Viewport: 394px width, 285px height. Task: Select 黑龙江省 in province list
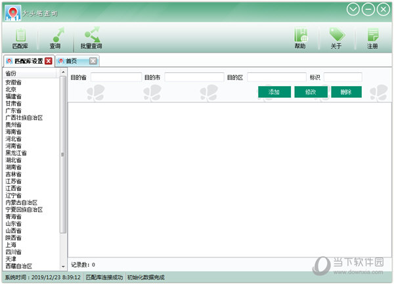pos(16,153)
